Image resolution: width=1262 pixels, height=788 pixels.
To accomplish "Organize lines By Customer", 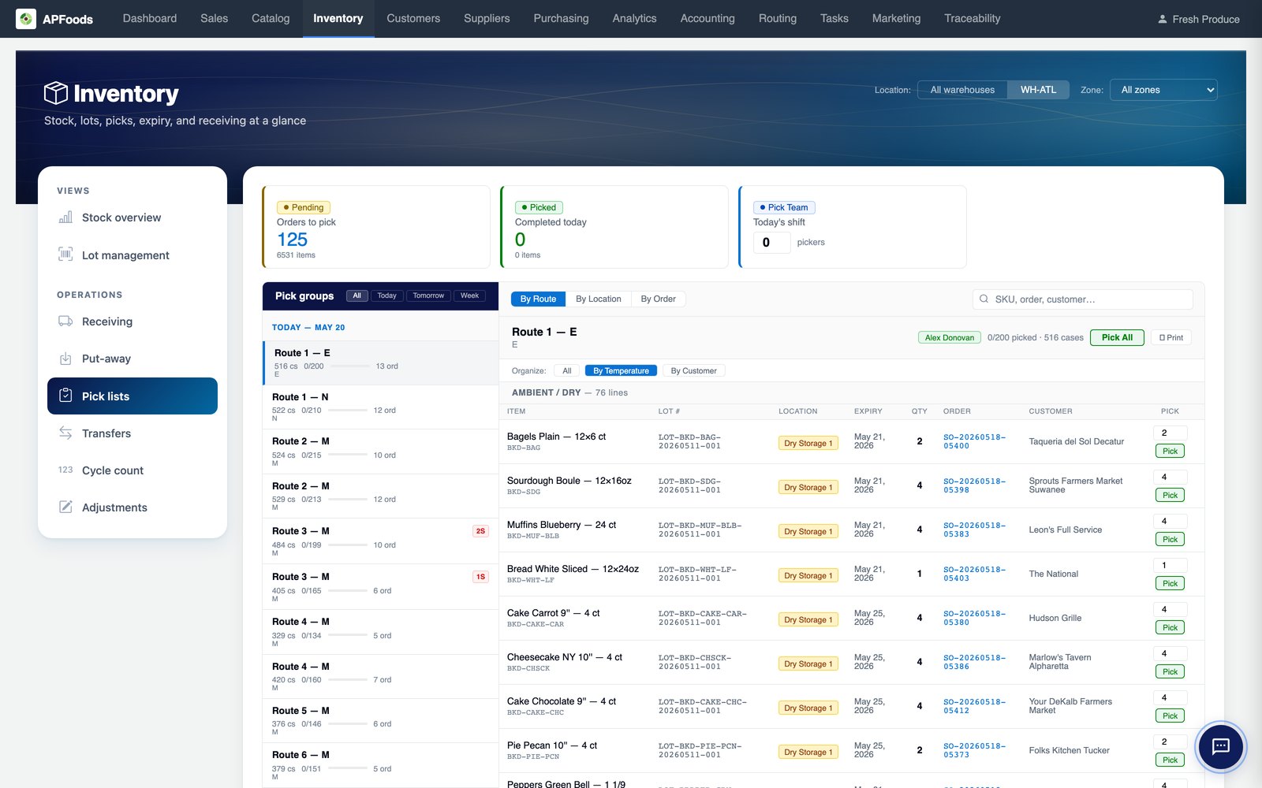I will (x=693, y=370).
